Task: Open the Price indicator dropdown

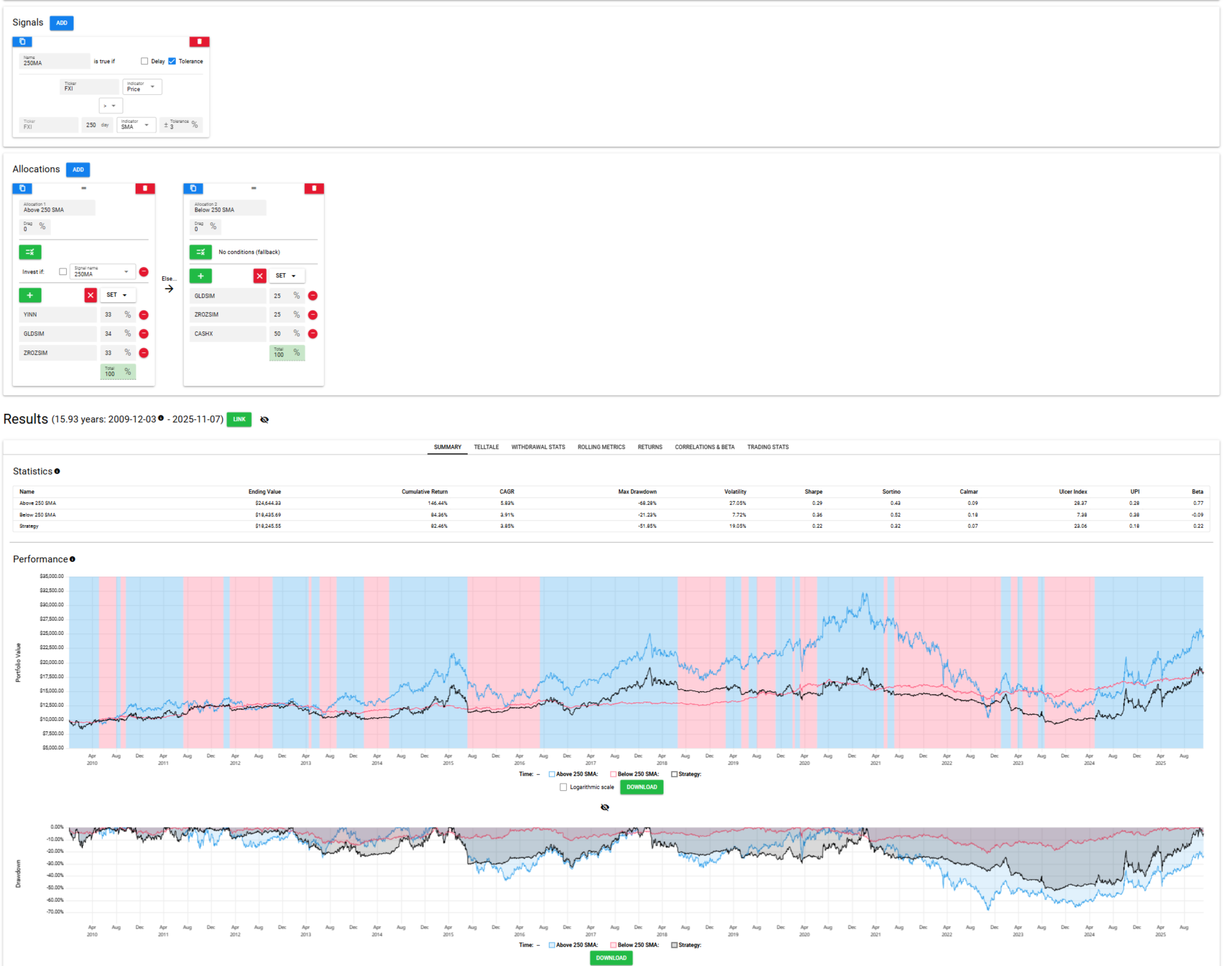Action: coord(142,87)
